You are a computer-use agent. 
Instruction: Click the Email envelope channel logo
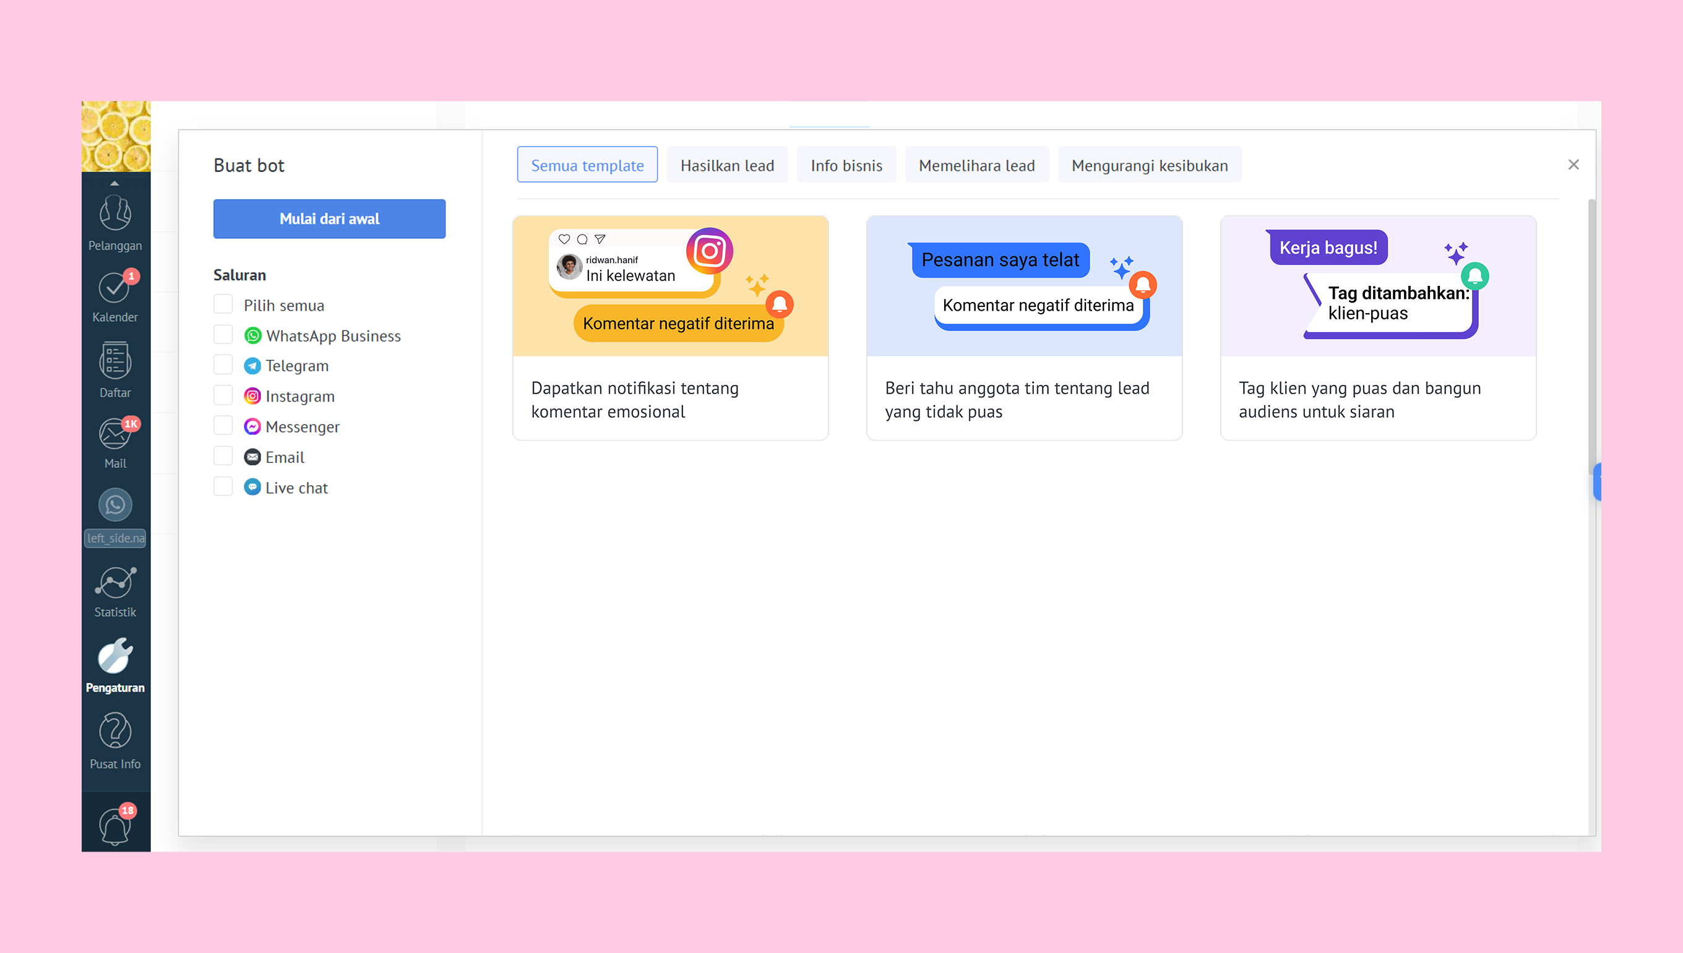point(252,457)
